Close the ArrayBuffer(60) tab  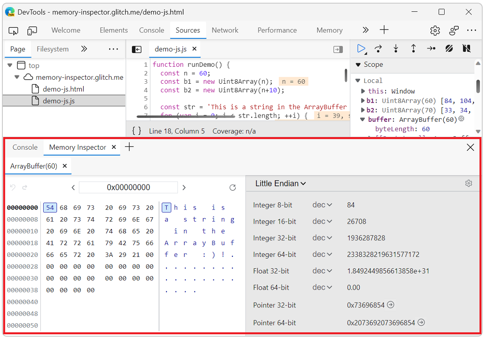(64, 166)
